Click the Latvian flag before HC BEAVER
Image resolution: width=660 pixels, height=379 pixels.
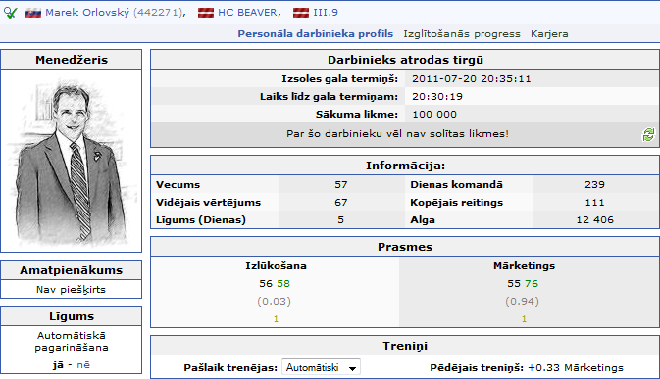pos(206,13)
